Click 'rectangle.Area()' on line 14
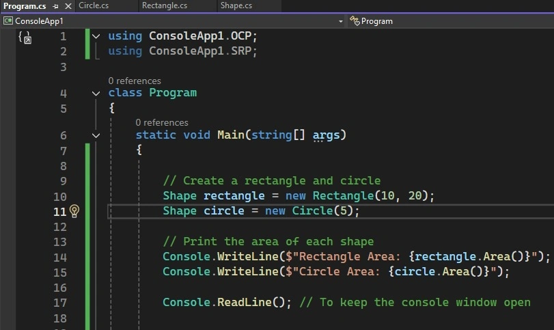 pos(469,256)
